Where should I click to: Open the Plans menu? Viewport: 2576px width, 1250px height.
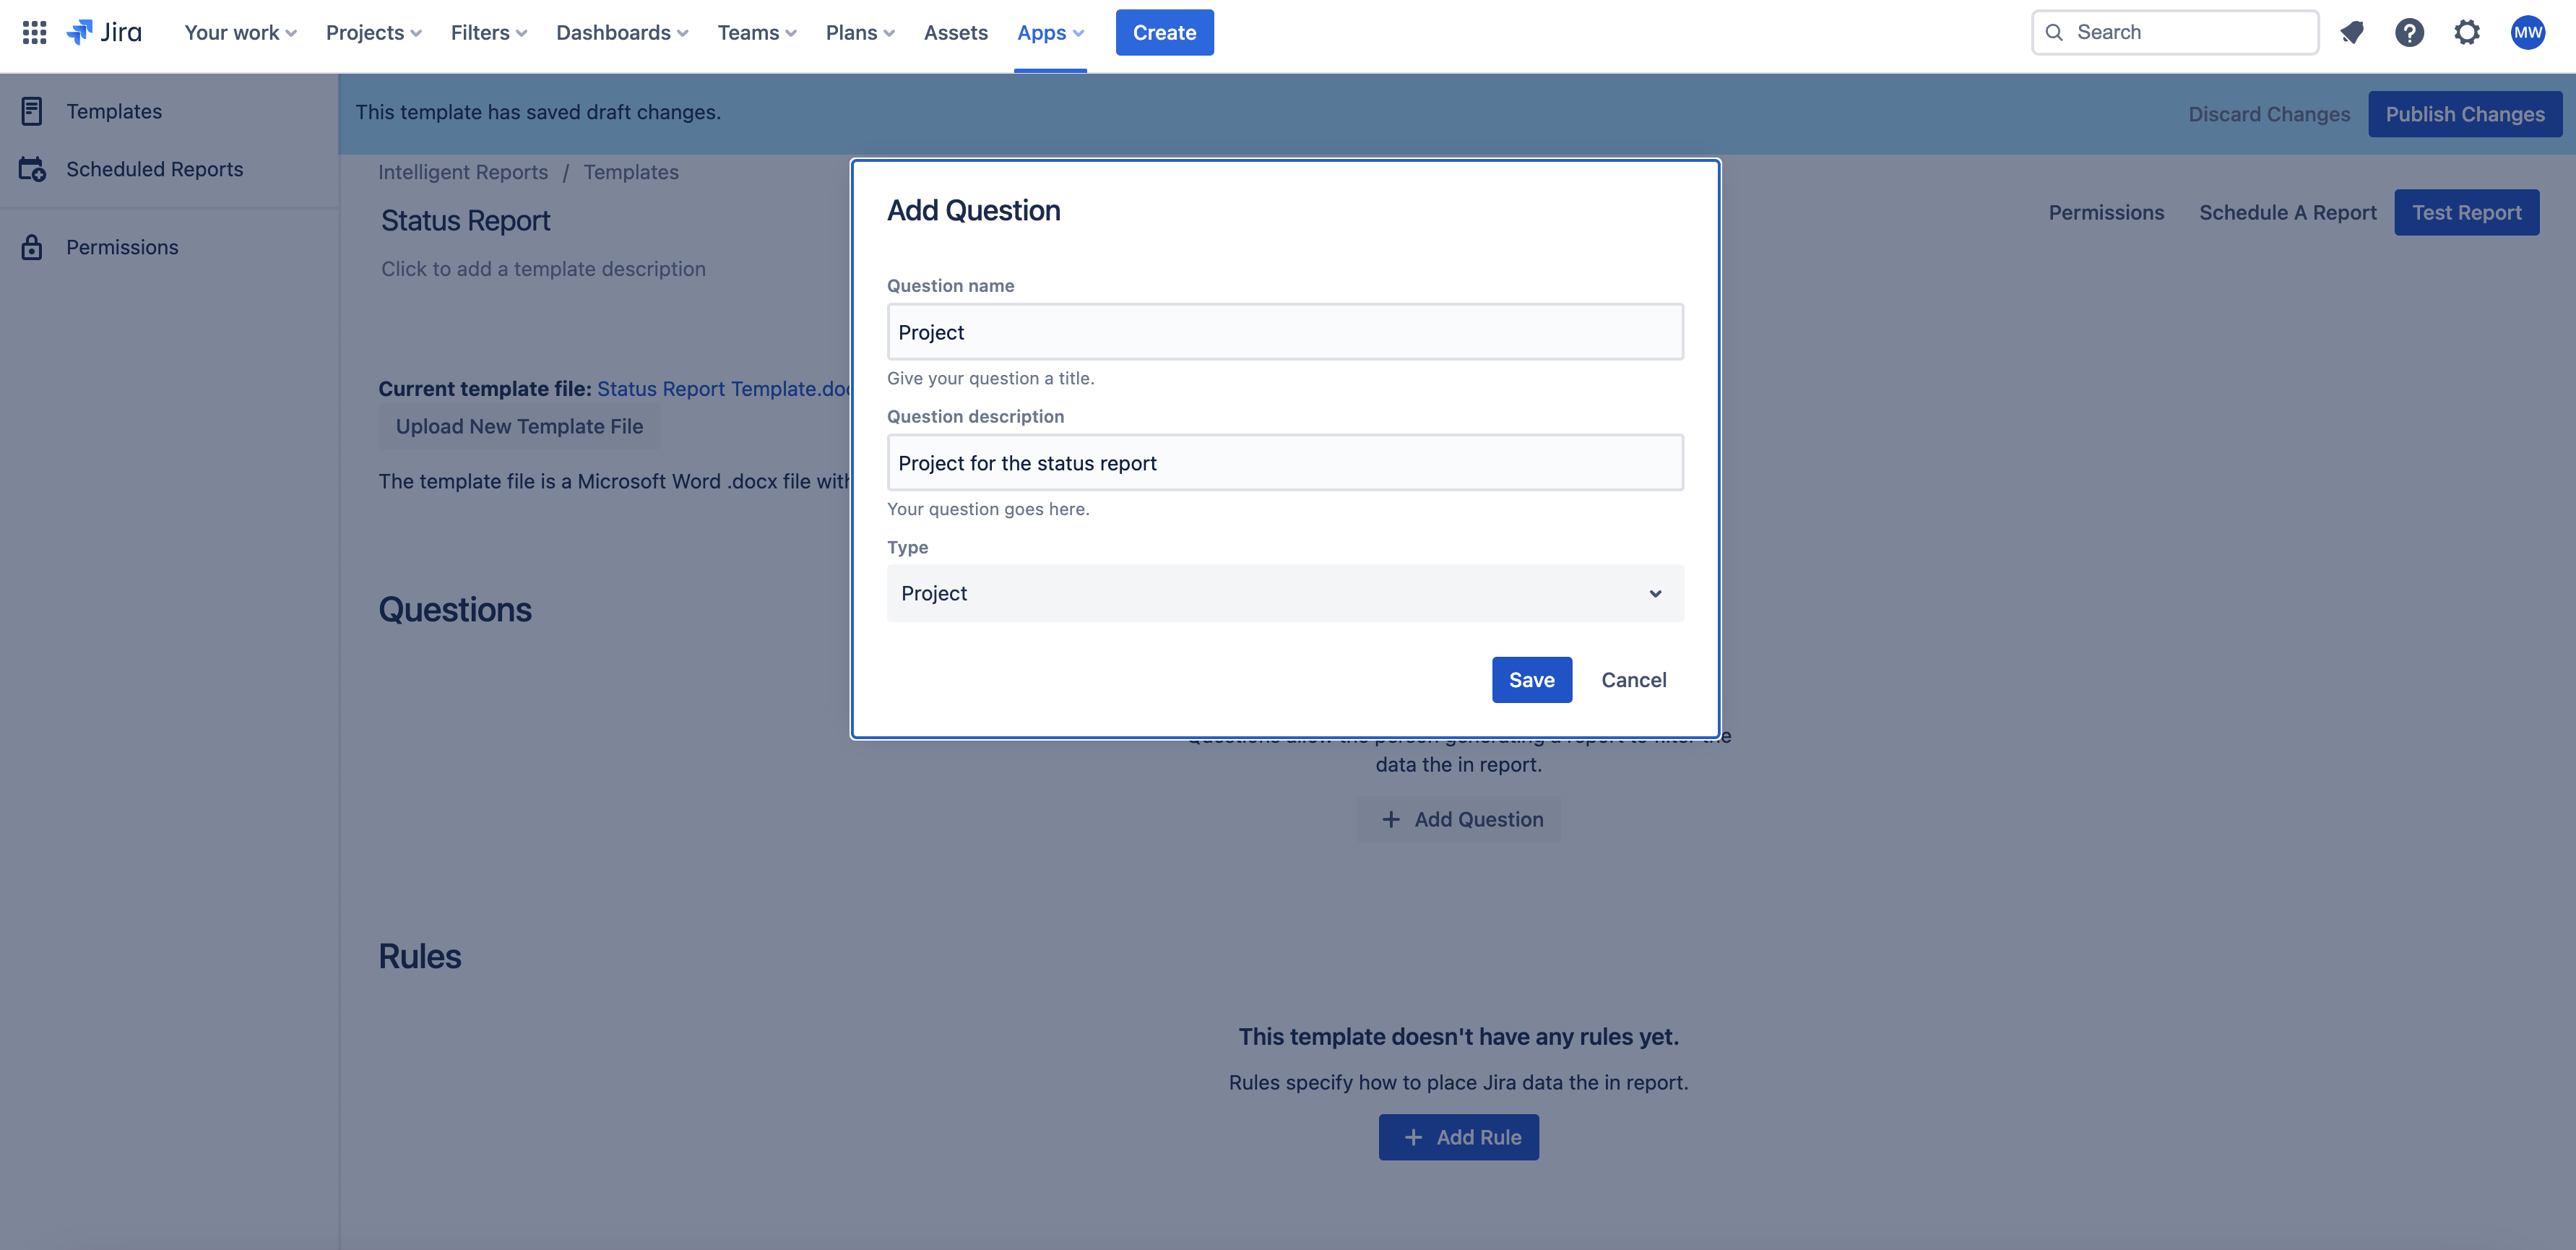tap(858, 32)
